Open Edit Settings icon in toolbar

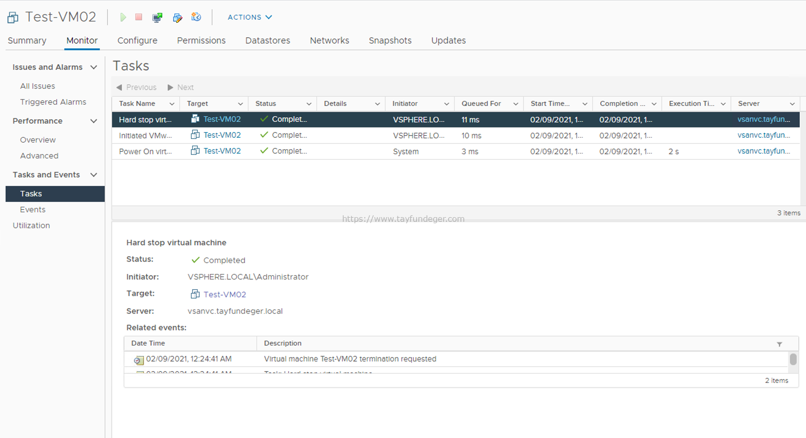[x=177, y=17]
